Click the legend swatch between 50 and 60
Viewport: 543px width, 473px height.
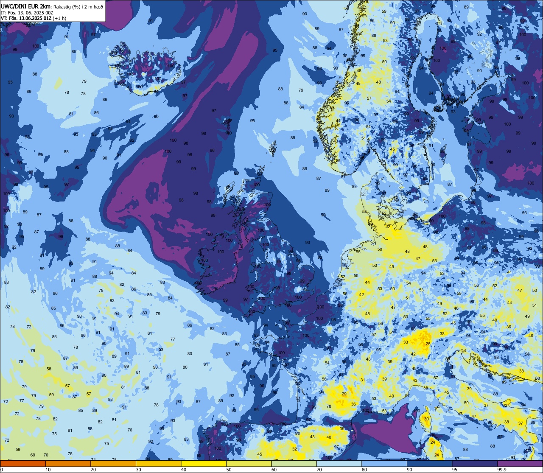pos(249,463)
